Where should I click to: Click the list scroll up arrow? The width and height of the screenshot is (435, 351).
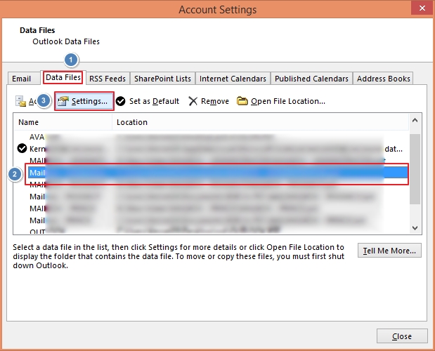(x=415, y=120)
